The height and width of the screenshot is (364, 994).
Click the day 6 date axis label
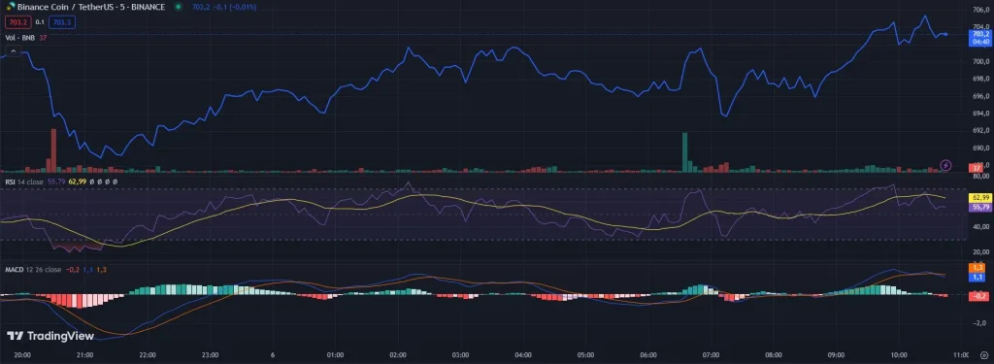tap(273, 355)
